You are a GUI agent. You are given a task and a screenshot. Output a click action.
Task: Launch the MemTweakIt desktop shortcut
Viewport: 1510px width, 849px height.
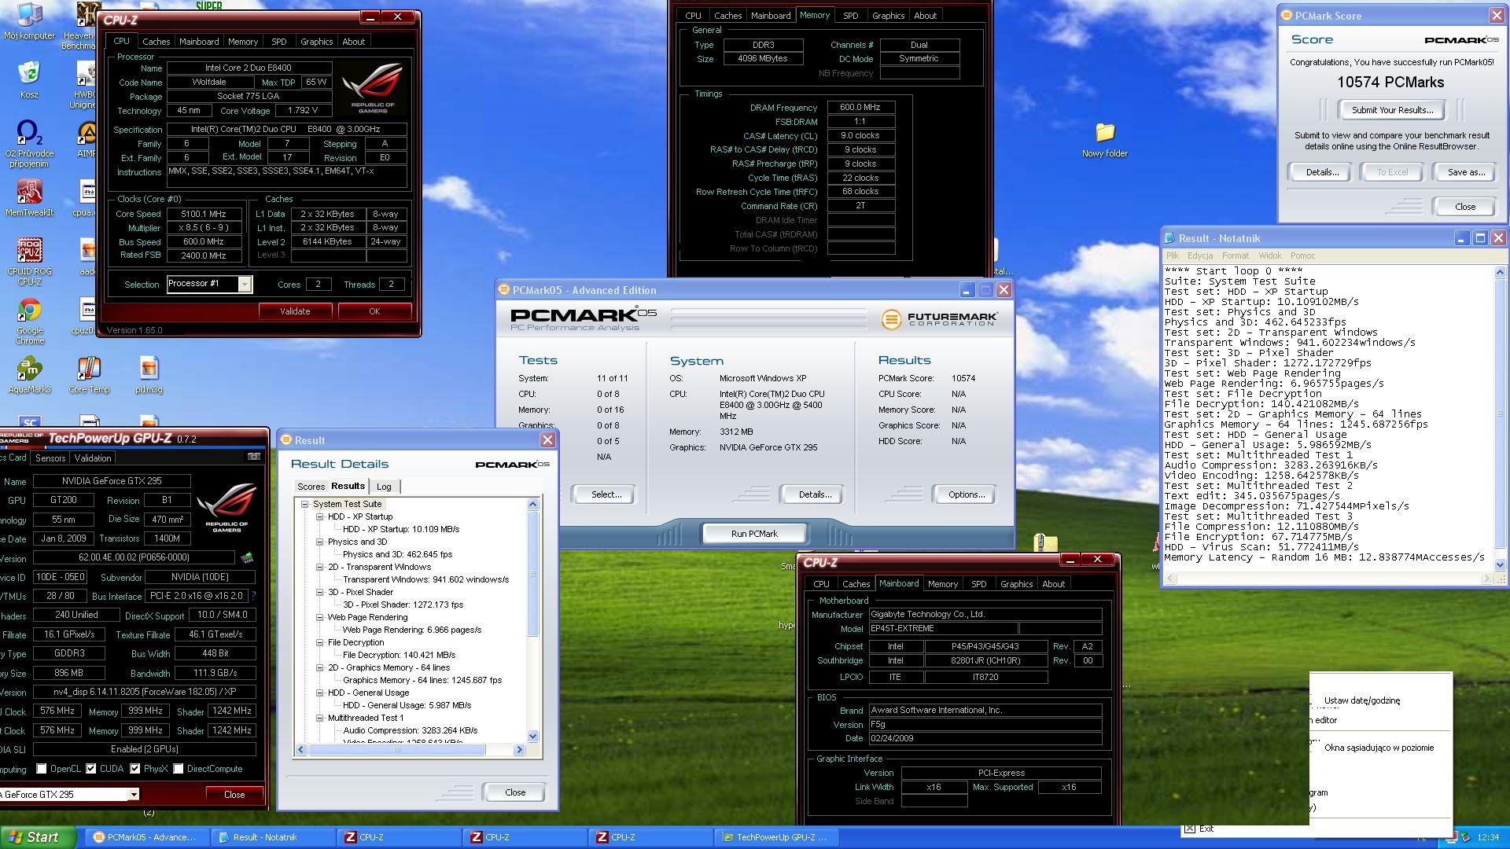(29, 197)
